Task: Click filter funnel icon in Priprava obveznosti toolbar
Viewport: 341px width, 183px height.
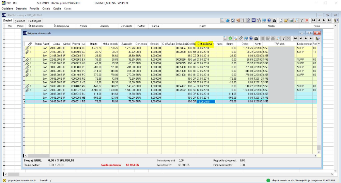Action: [283, 38]
